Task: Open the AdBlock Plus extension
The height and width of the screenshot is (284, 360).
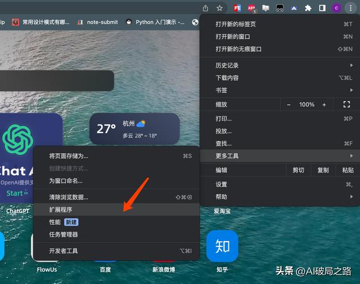Action: pos(251,8)
